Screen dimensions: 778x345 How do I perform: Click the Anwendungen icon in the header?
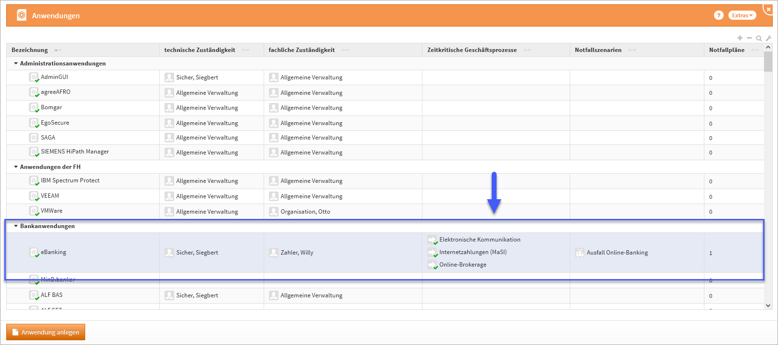22,15
